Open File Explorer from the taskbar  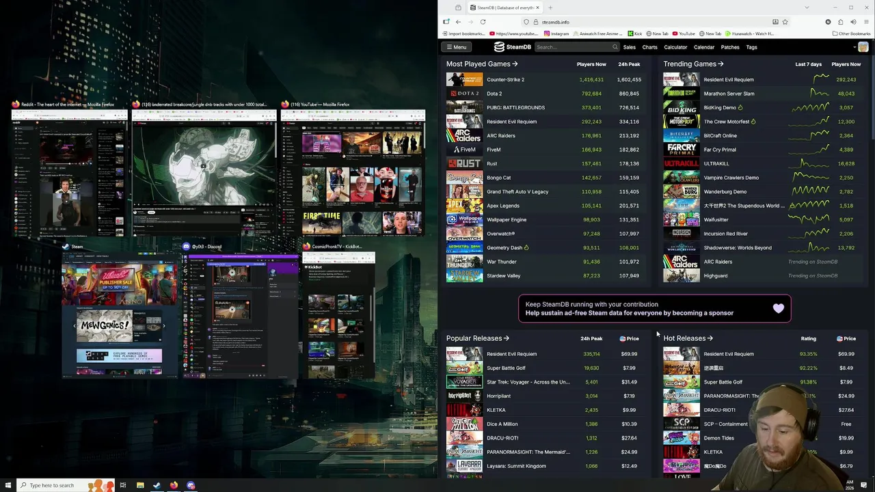pyautogui.click(x=140, y=485)
